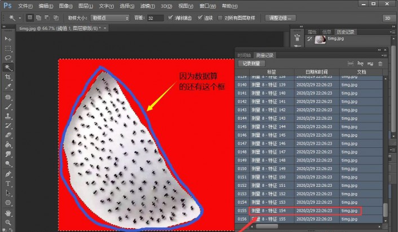
Task: Switch to the 时间轴 tab
Action: coord(244,55)
